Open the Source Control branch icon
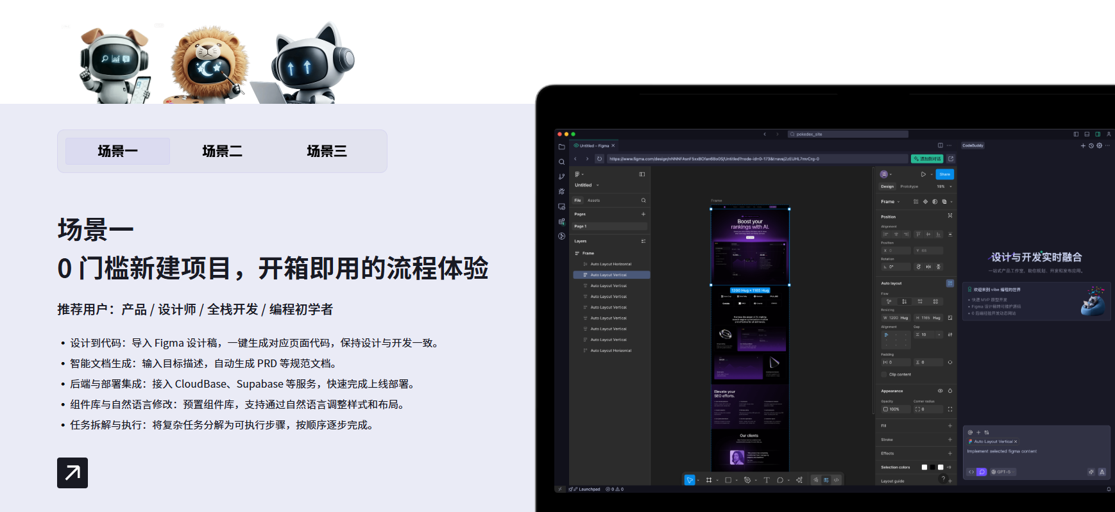Image resolution: width=1115 pixels, height=512 pixels. [x=561, y=176]
